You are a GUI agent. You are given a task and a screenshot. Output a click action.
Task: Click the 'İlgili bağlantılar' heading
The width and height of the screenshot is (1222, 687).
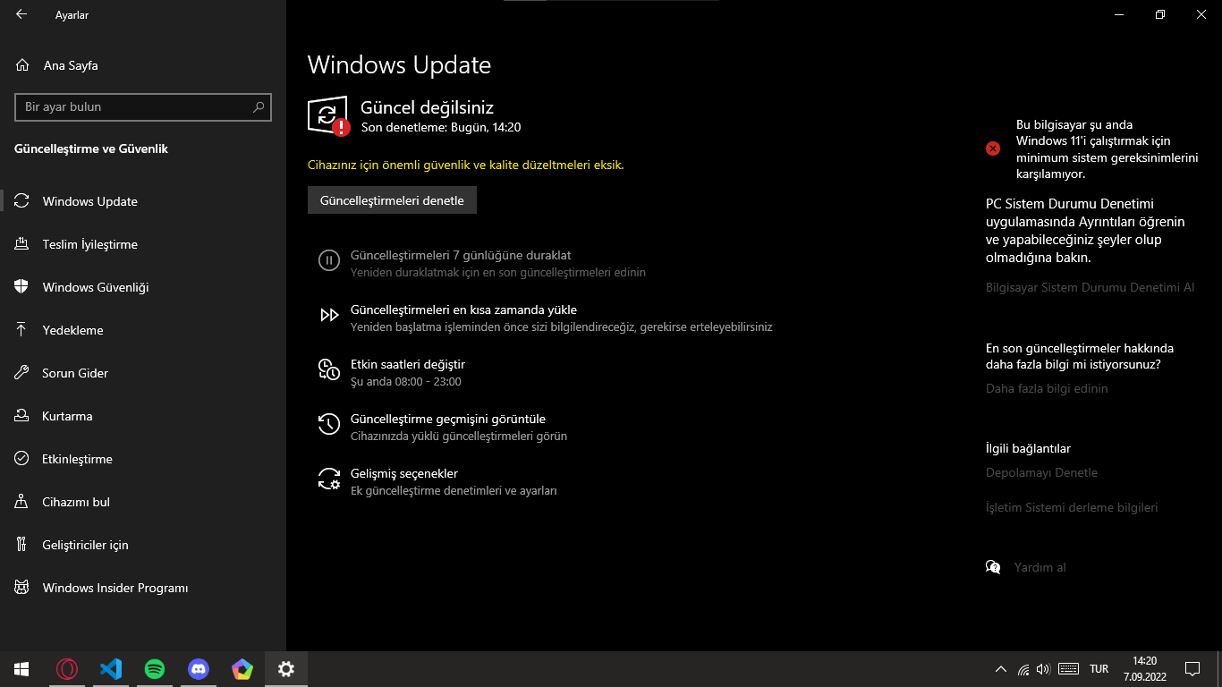[1028, 449]
